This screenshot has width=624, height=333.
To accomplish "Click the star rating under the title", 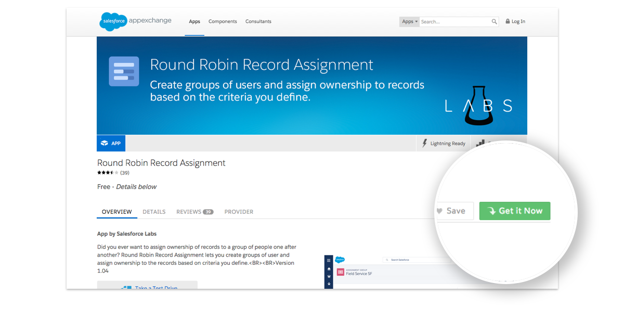I will [108, 173].
